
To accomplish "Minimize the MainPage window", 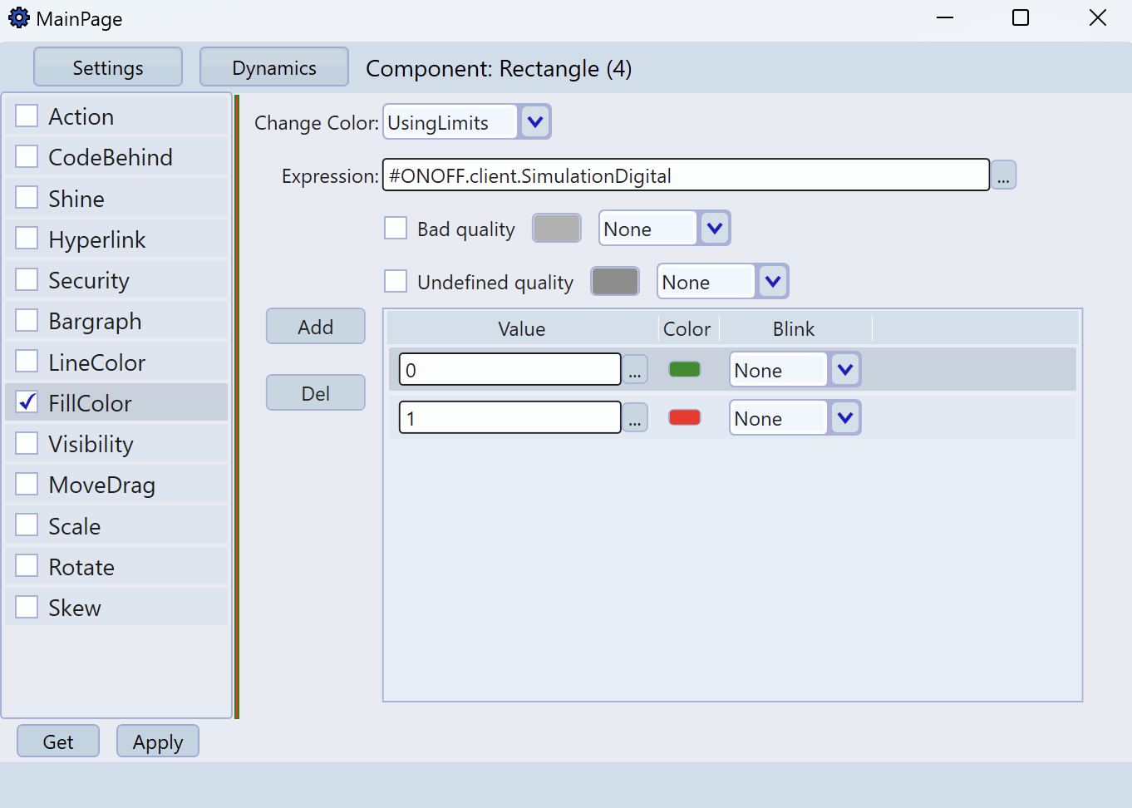I will click(x=945, y=17).
